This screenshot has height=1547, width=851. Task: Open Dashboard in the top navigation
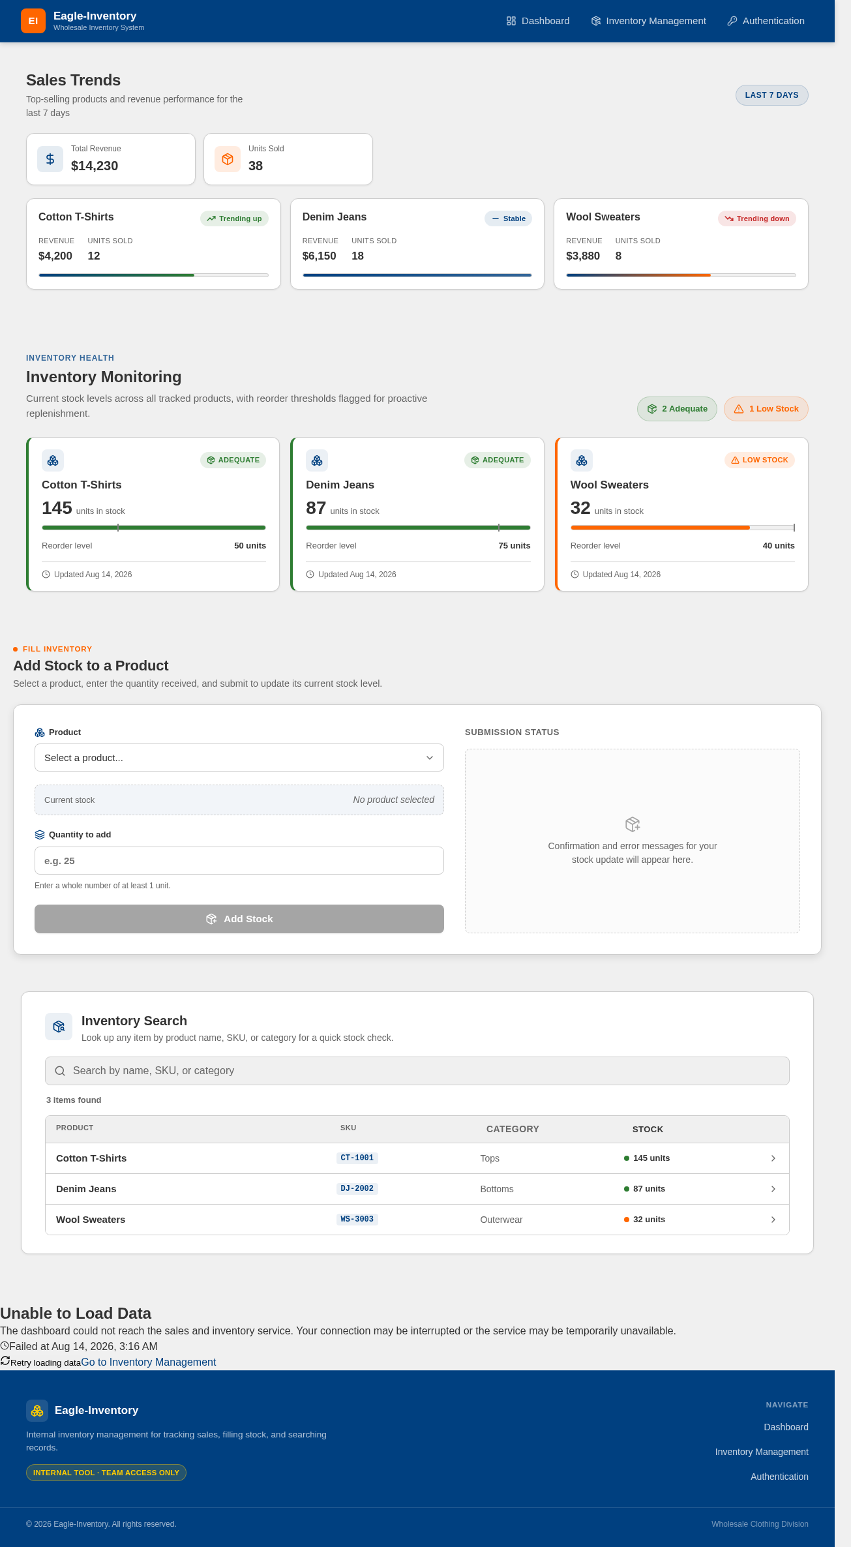point(538,21)
